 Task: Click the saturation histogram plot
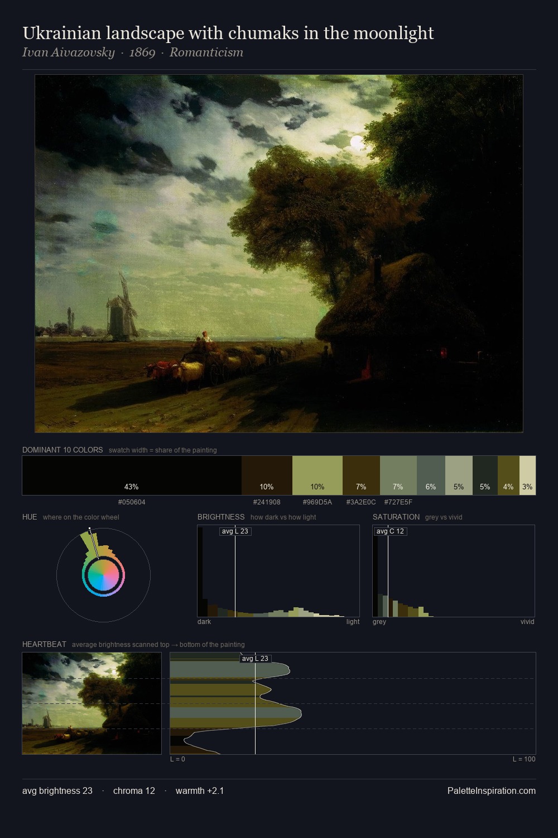point(454,571)
